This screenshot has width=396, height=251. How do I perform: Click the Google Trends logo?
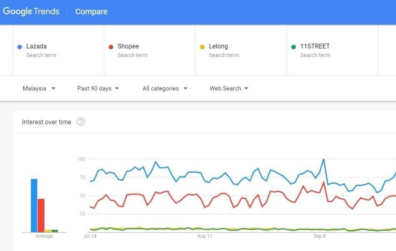click(x=31, y=12)
